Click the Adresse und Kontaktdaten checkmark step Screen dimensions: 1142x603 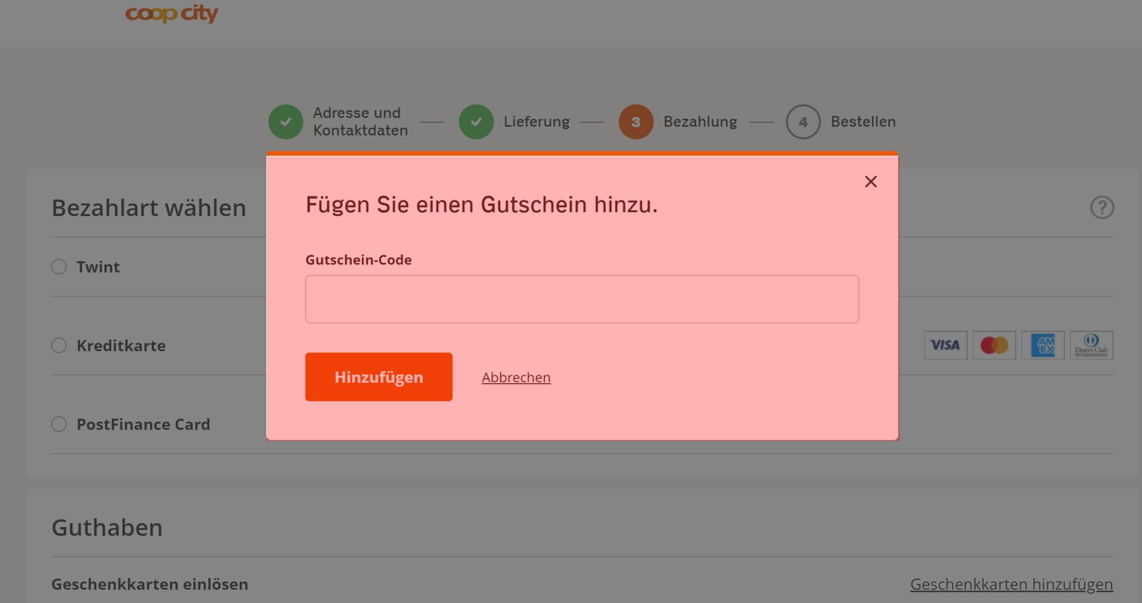pos(285,122)
